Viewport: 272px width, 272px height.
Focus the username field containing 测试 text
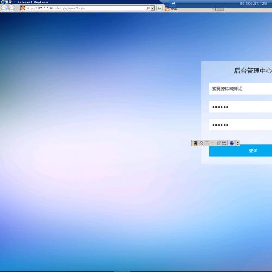[x=240, y=89]
